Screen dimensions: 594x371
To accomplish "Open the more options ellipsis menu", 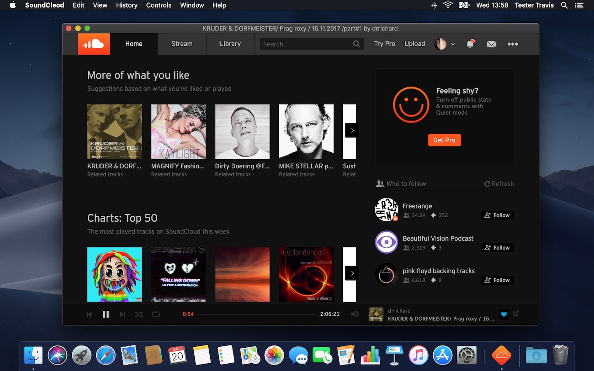I will (x=512, y=44).
